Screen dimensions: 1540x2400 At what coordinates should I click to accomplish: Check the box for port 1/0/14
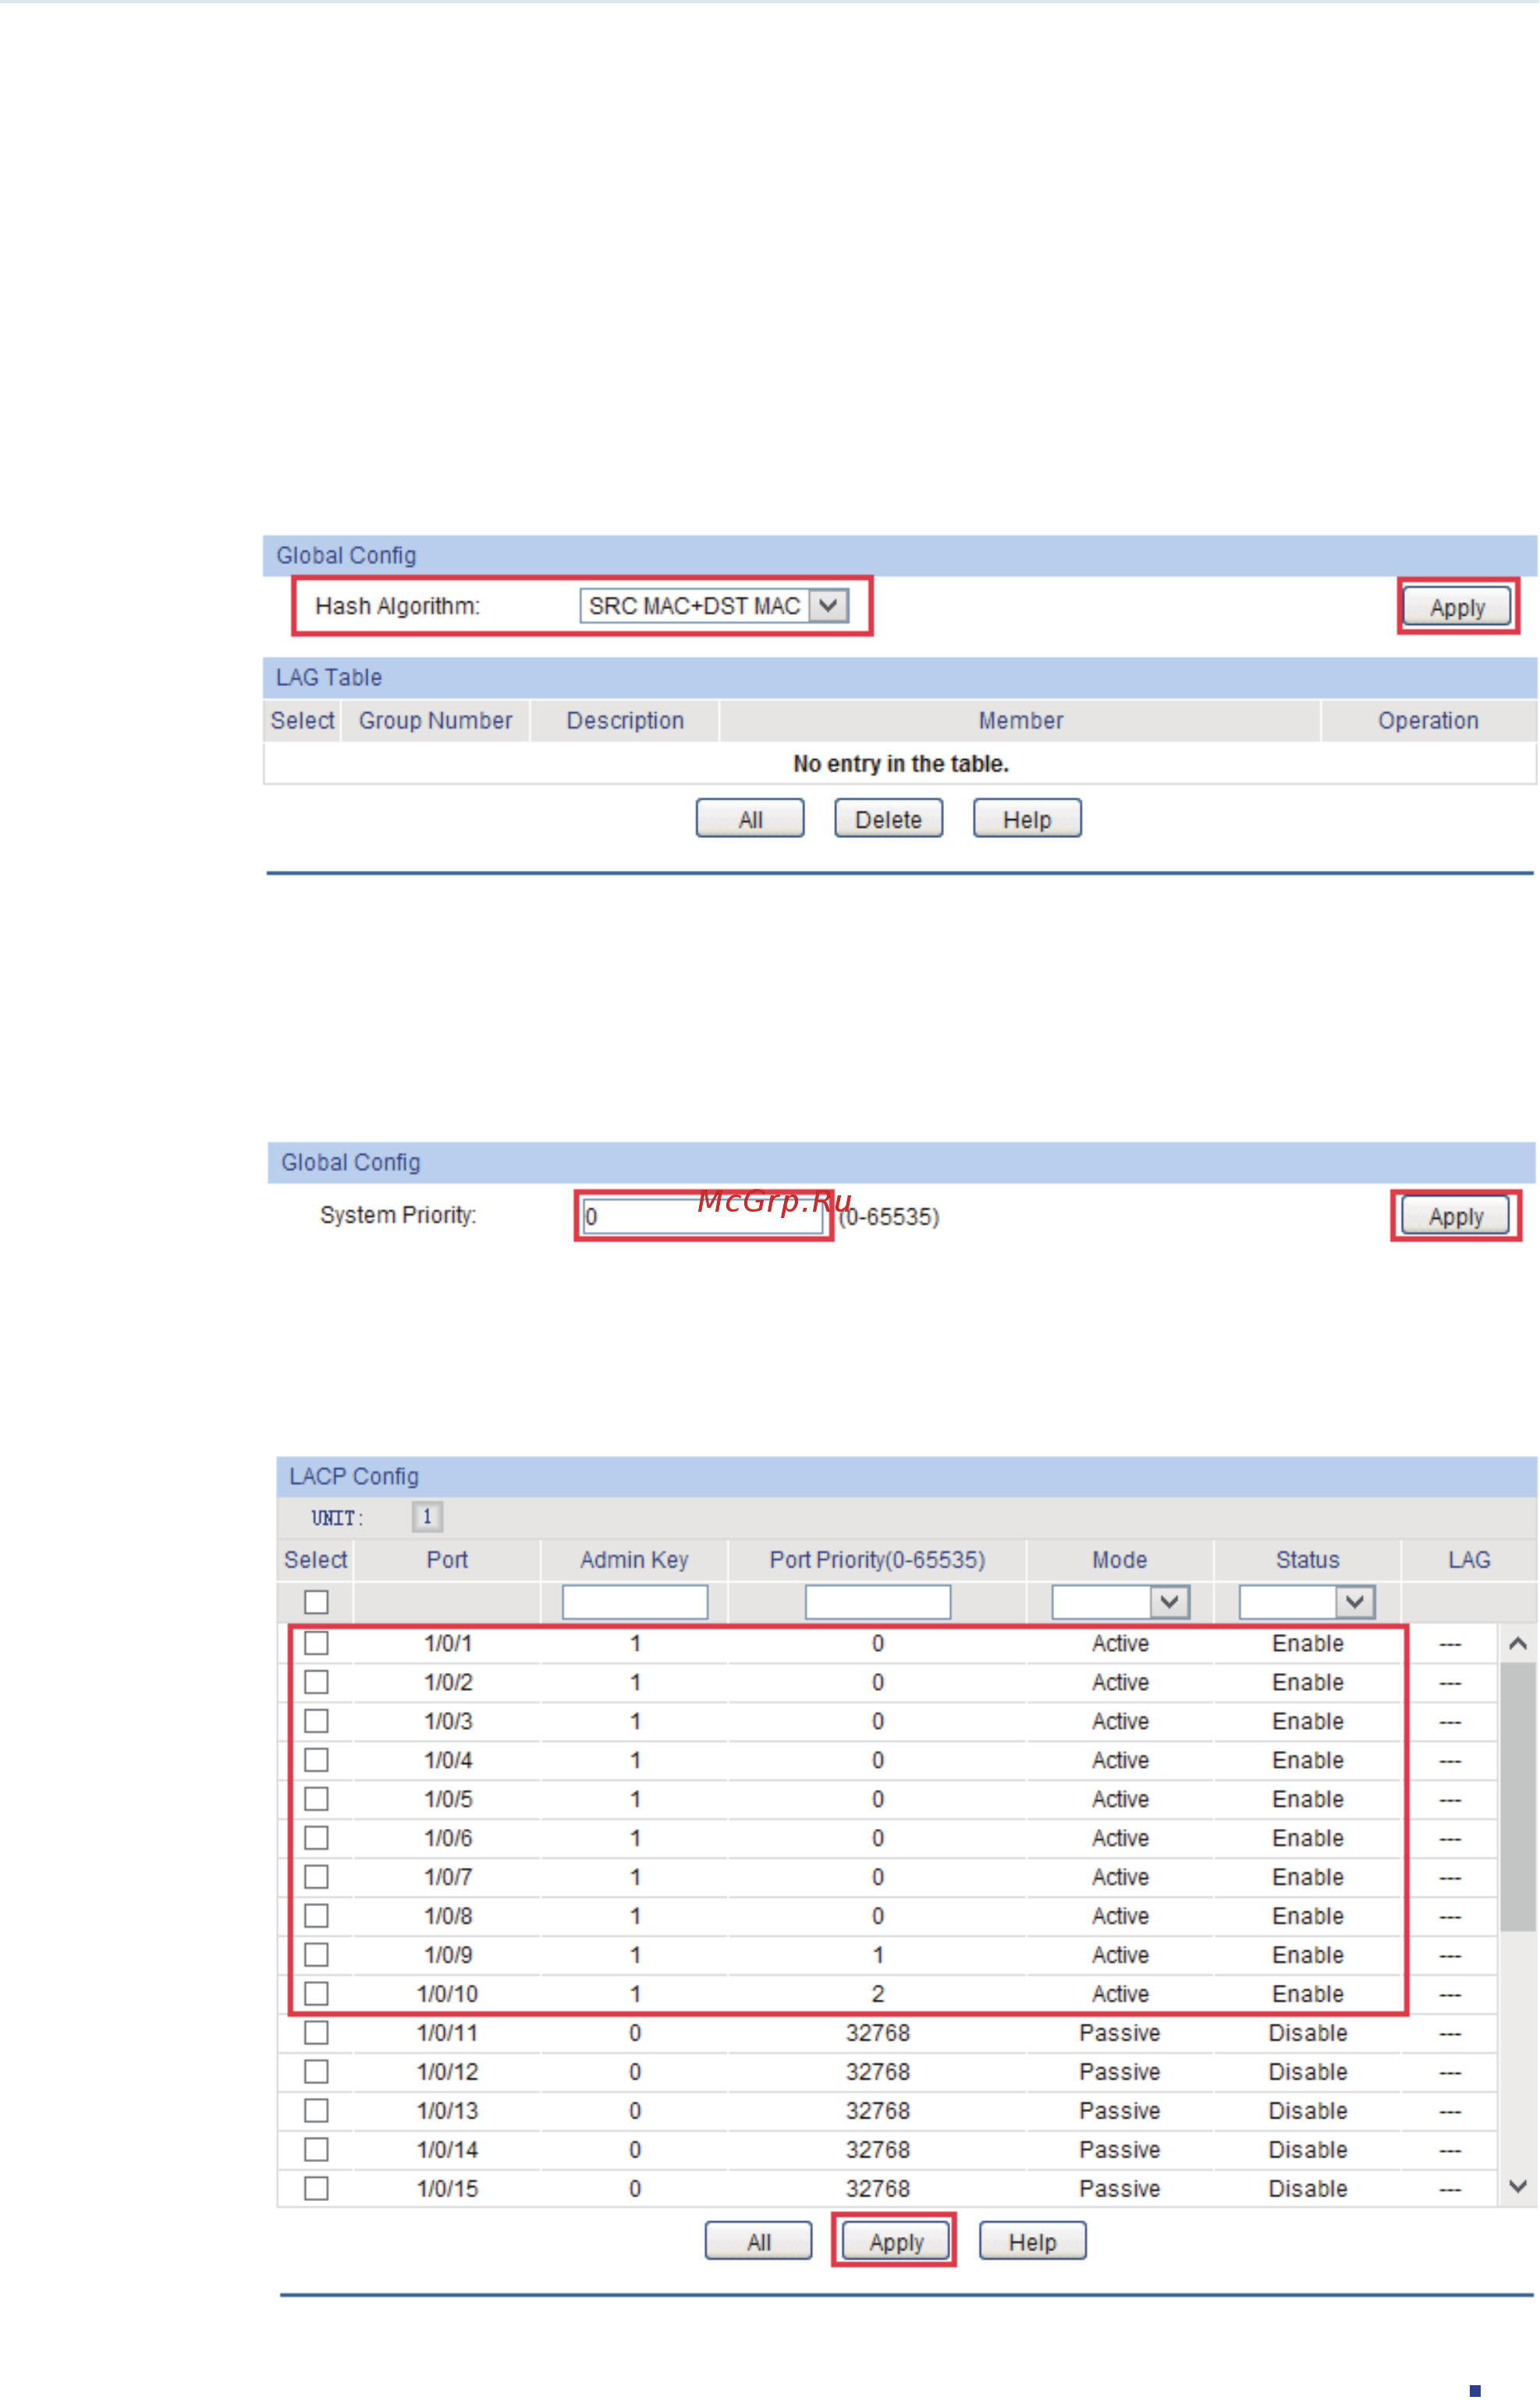click(316, 2150)
